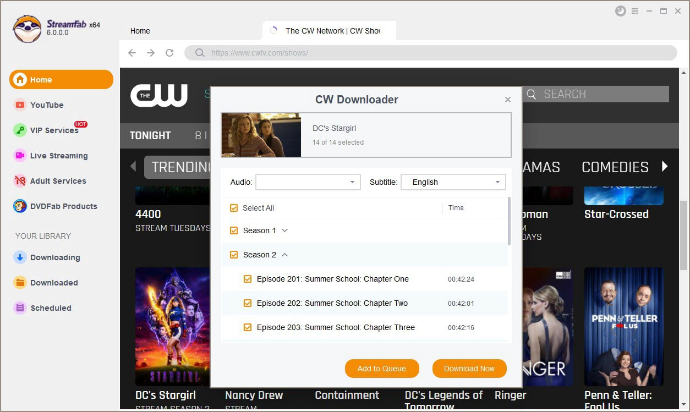Click the Download Now button
Screen dimensions: 690x412
[x=469, y=369]
